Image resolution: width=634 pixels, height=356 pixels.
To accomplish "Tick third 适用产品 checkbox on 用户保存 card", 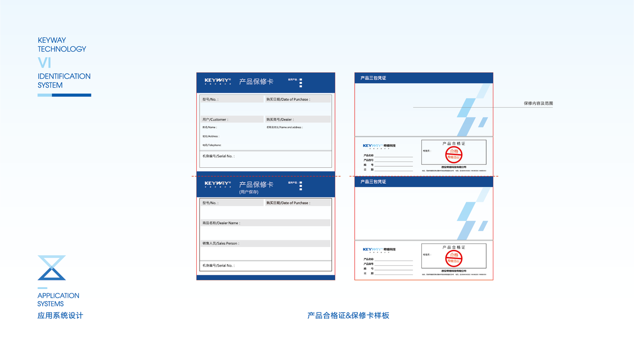I will tap(301, 189).
